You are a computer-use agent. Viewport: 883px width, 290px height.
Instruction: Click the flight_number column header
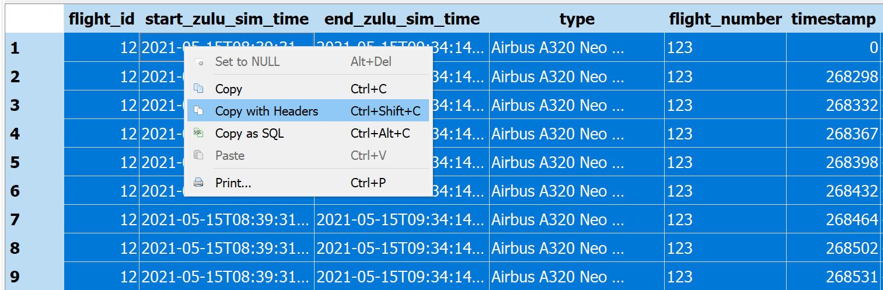[725, 19]
